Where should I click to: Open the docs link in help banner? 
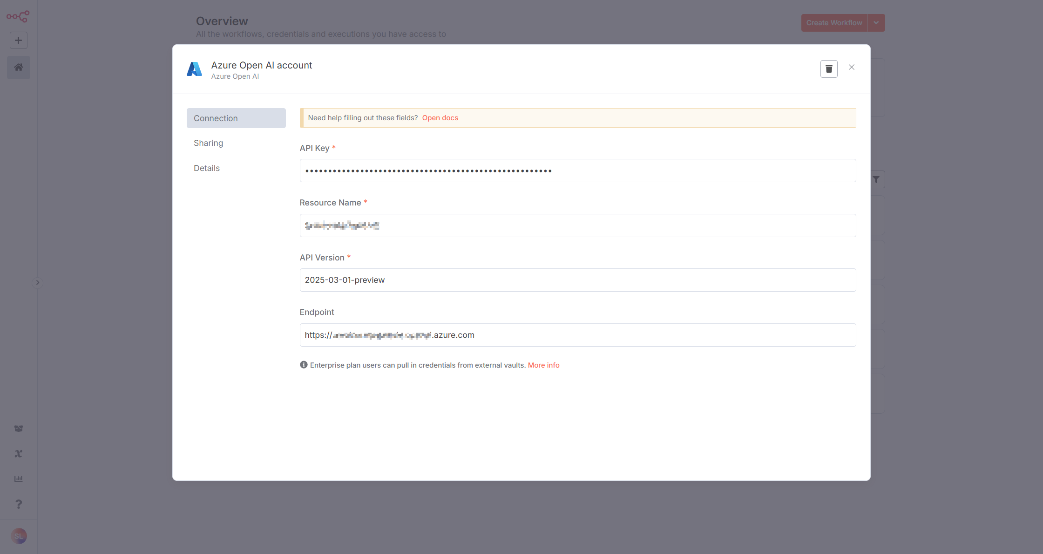[440, 118]
